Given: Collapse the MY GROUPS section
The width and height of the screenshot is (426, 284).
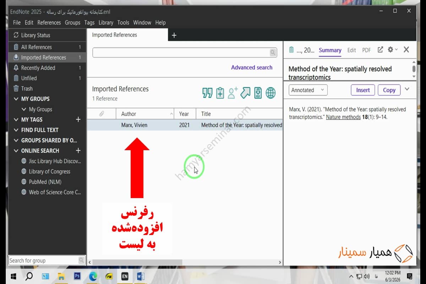Looking at the screenshot, I should (x=16, y=99).
